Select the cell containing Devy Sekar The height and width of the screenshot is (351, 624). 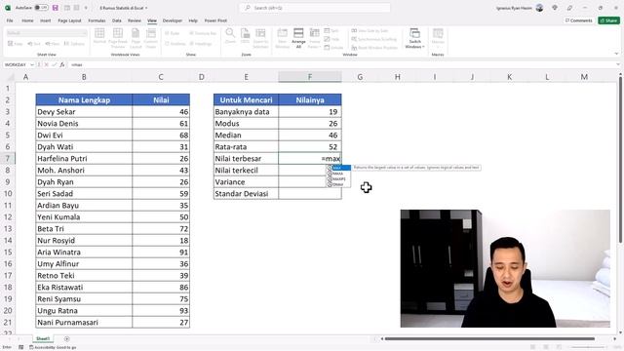coord(84,112)
